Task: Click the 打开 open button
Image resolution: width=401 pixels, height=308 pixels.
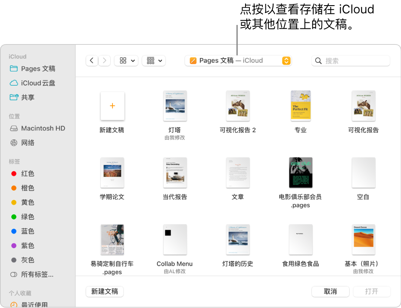Action: pos(372,291)
